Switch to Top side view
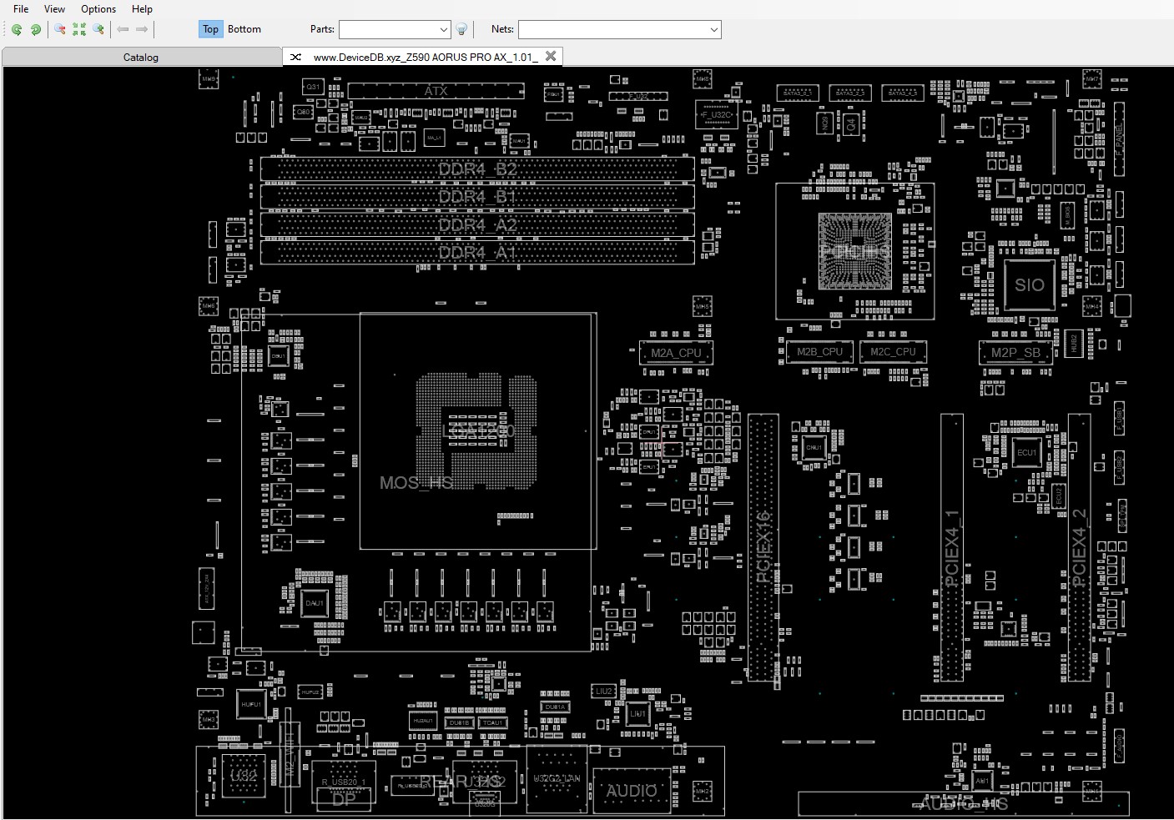 coord(210,29)
